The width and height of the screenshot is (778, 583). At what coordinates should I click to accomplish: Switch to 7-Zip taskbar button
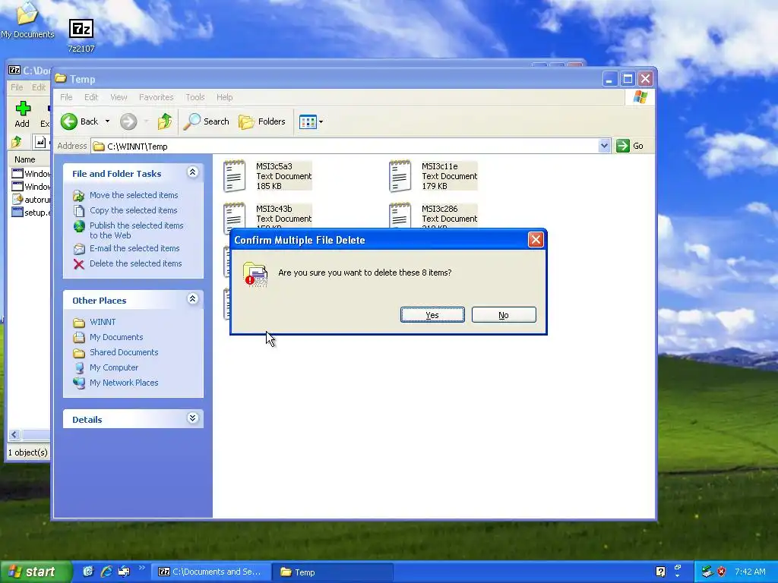coord(210,572)
